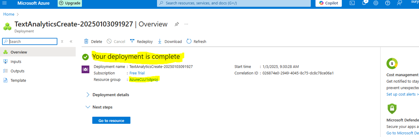Image resolution: width=419 pixels, height=137 pixels.
Task: Click the Cost management icon
Action: (x=392, y=63)
